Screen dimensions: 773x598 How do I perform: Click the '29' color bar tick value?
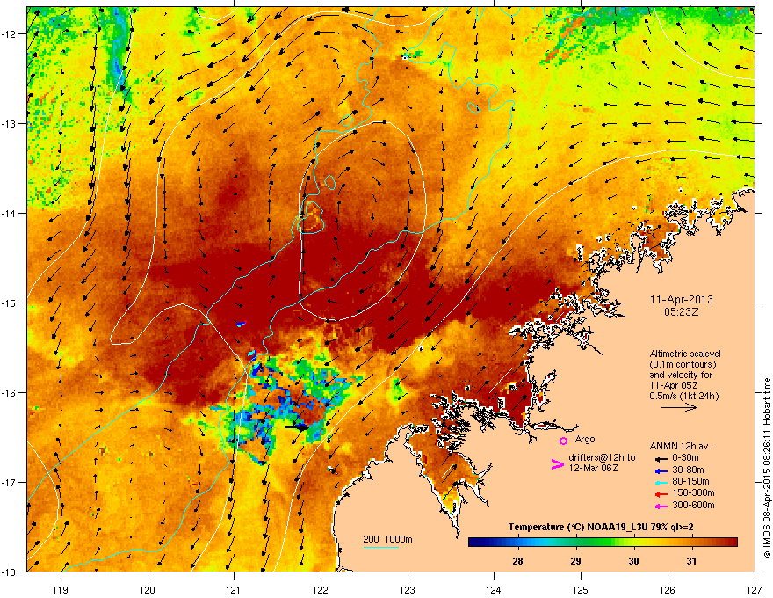click(x=576, y=561)
